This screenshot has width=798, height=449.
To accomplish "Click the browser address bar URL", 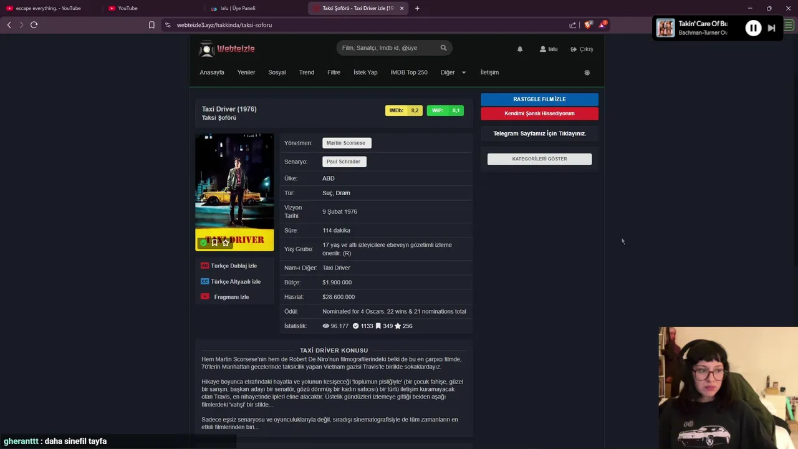I will tap(224, 25).
